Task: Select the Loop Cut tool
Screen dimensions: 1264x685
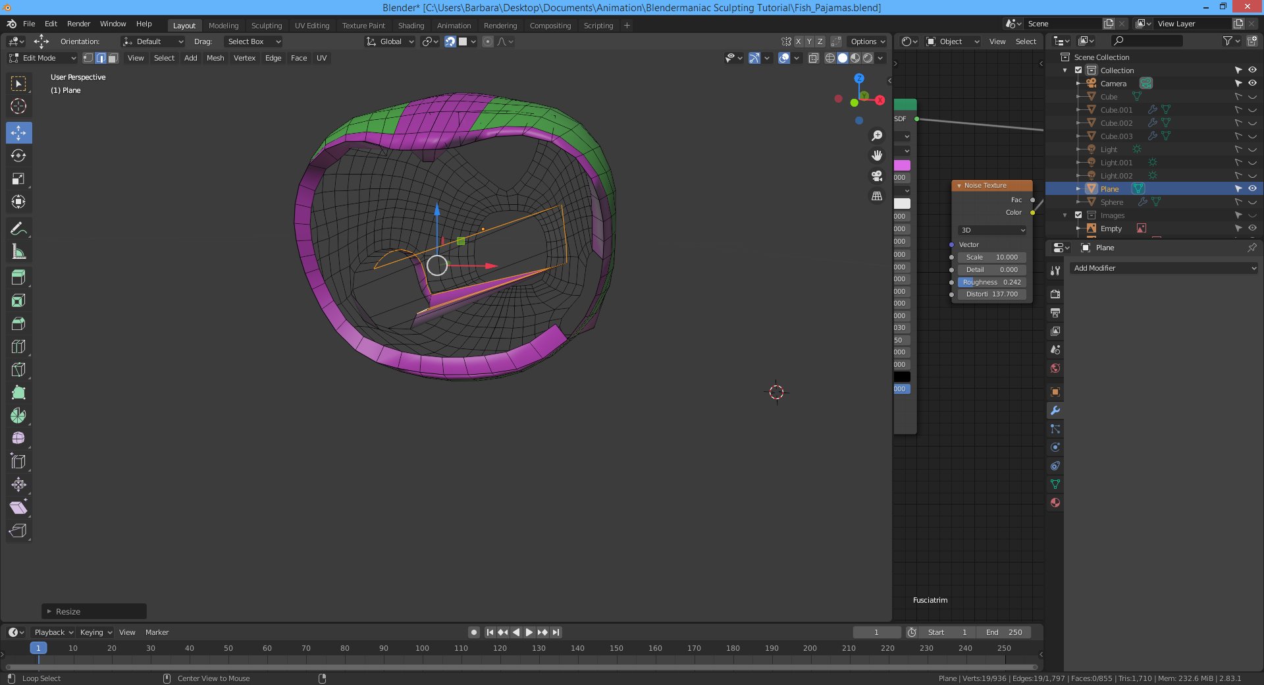Action: [18, 347]
